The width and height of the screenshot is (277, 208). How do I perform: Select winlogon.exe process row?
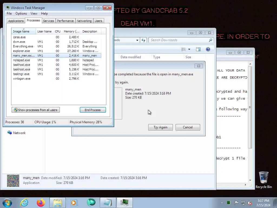56,79
